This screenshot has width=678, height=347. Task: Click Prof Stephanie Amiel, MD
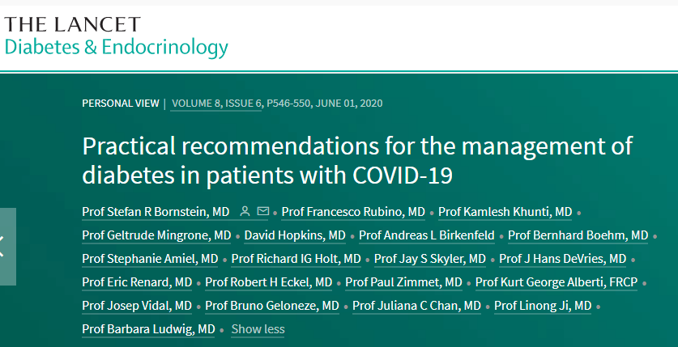[x=150, y=259]
